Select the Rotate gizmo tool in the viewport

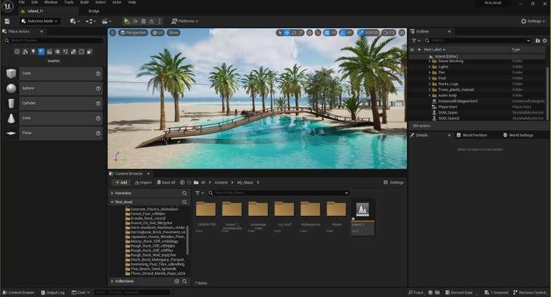tap(294, 32)
